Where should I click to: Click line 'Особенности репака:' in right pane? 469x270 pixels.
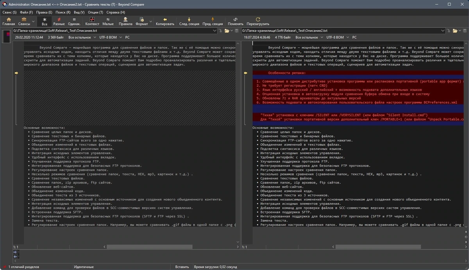tap(287, 73)
